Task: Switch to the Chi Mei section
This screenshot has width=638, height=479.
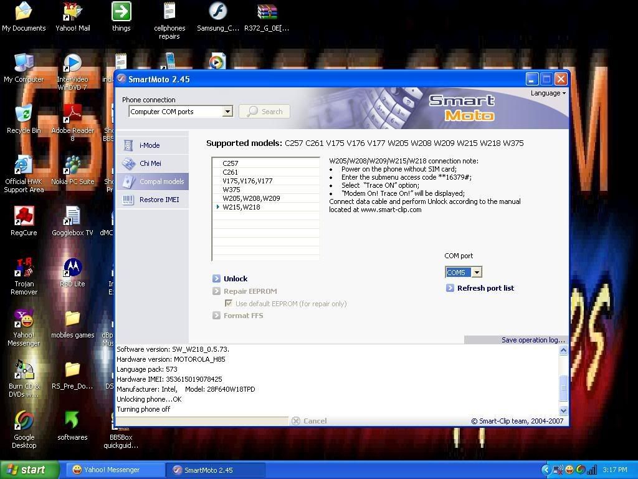Action: click(x=153, y=163)
